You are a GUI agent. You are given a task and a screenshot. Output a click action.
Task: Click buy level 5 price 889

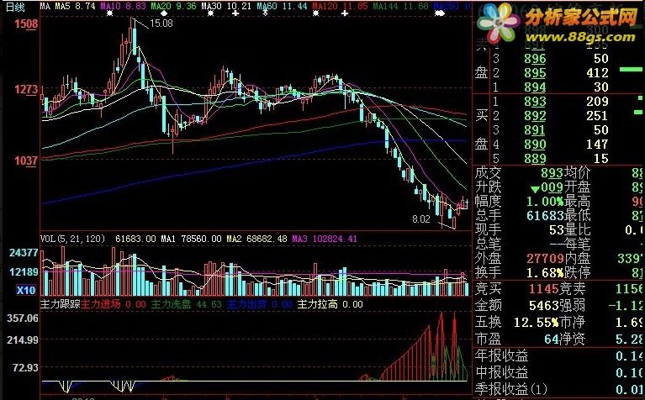coord(535,158)
